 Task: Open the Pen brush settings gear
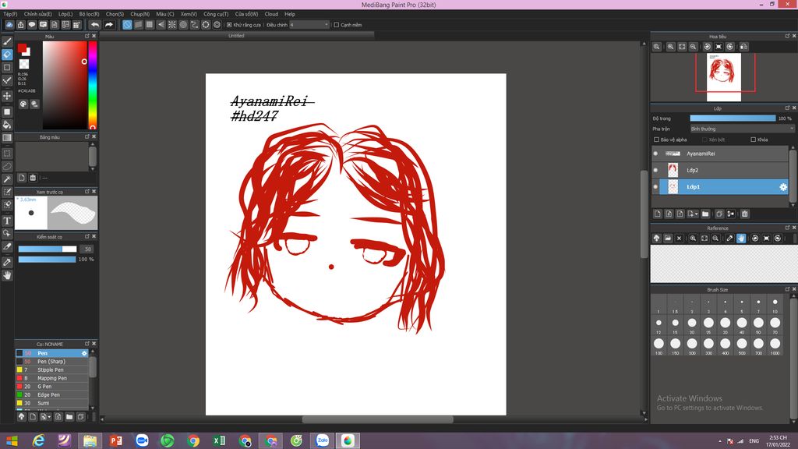pyautogui.click(x=84, y=353)
